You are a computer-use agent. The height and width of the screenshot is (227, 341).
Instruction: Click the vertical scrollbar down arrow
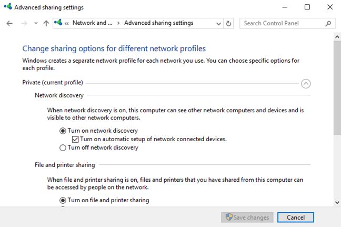pyautogui.click(x=337, y=202)
